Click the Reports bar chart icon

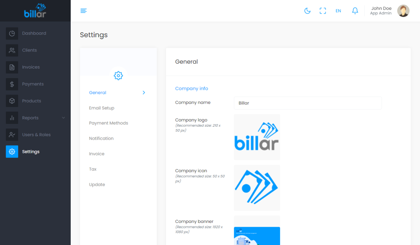pyautogui.click(x=12, y=118)
